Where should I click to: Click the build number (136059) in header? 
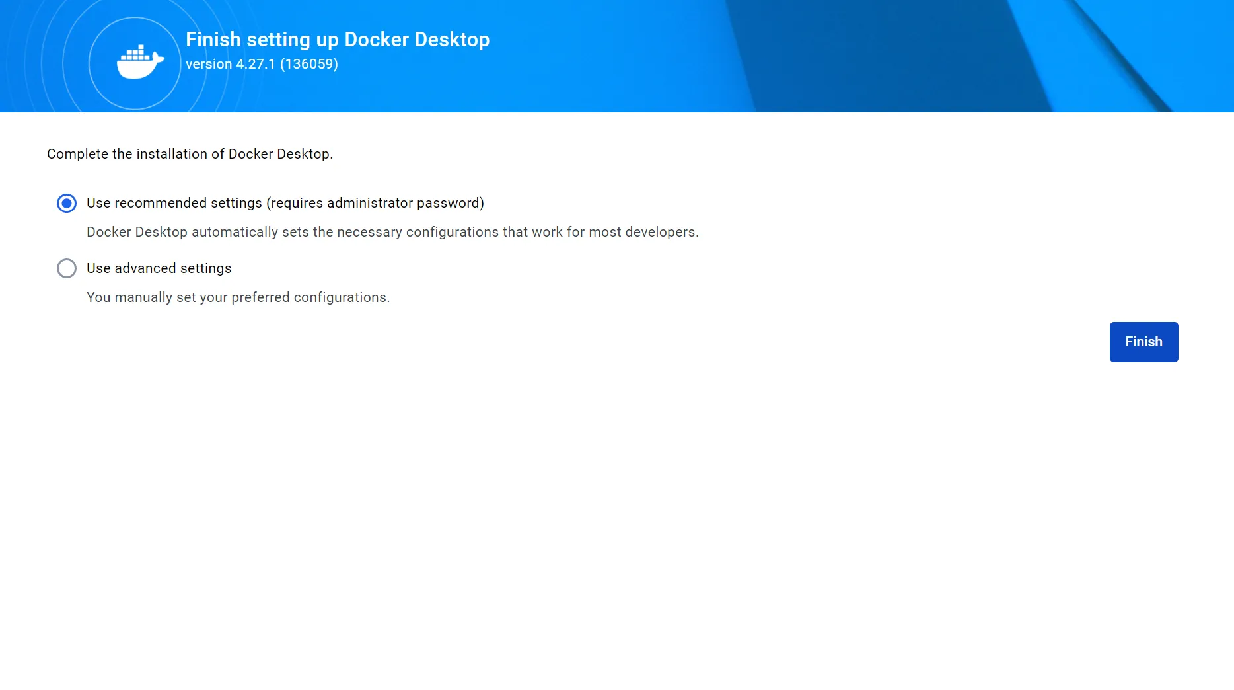tap(309, 64)
